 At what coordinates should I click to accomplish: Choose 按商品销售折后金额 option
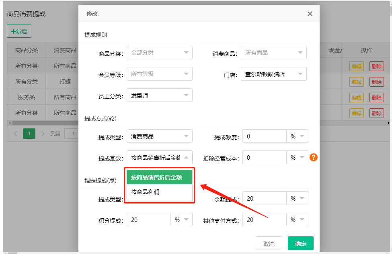(x=160, y=177)
